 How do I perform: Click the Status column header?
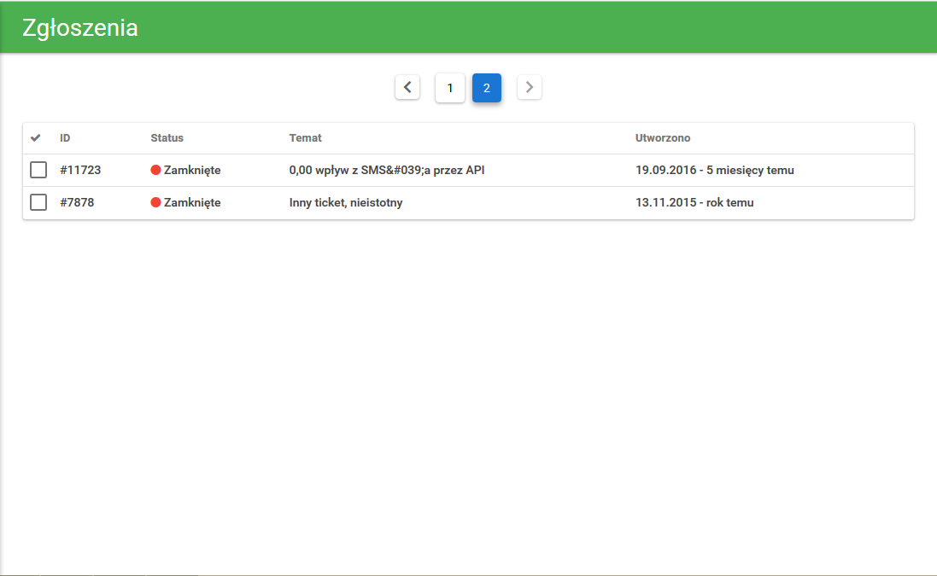point(167,138)
